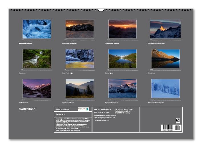Viewport: 202px width, 148px height.
Task: Open the calvendo.de e-mail and web line
Action: pyautogui.click(x=68, y=130)
